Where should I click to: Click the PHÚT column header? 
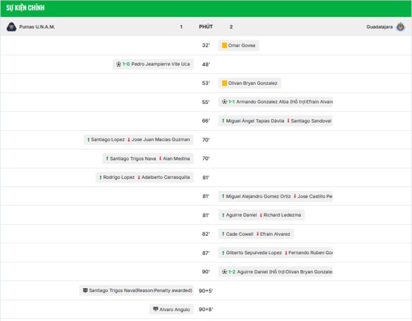pos(205,27)
